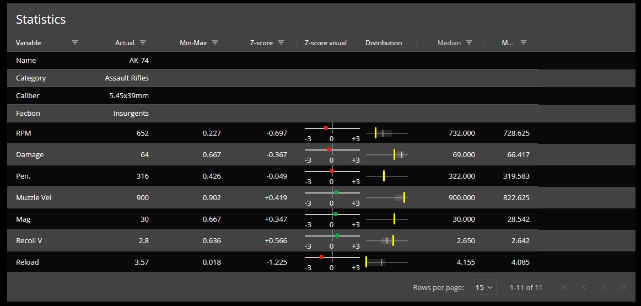The height and width of the screenshot is (306, 641).
Task: Click the Z-score visual column header
Action: point(326,42)
